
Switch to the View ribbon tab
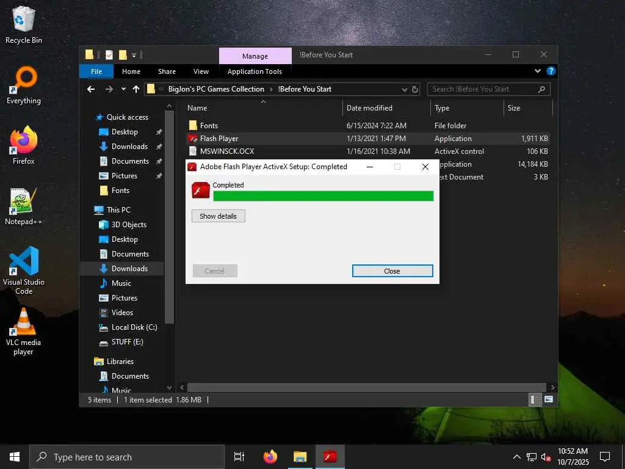point(201,71)
